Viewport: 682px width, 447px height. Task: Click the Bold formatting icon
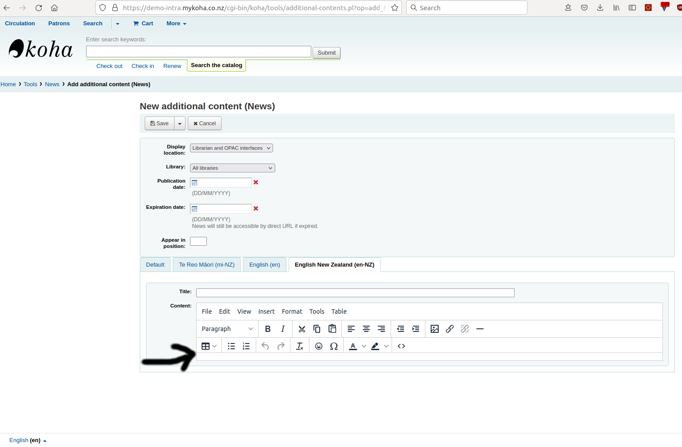click(268, 329)
